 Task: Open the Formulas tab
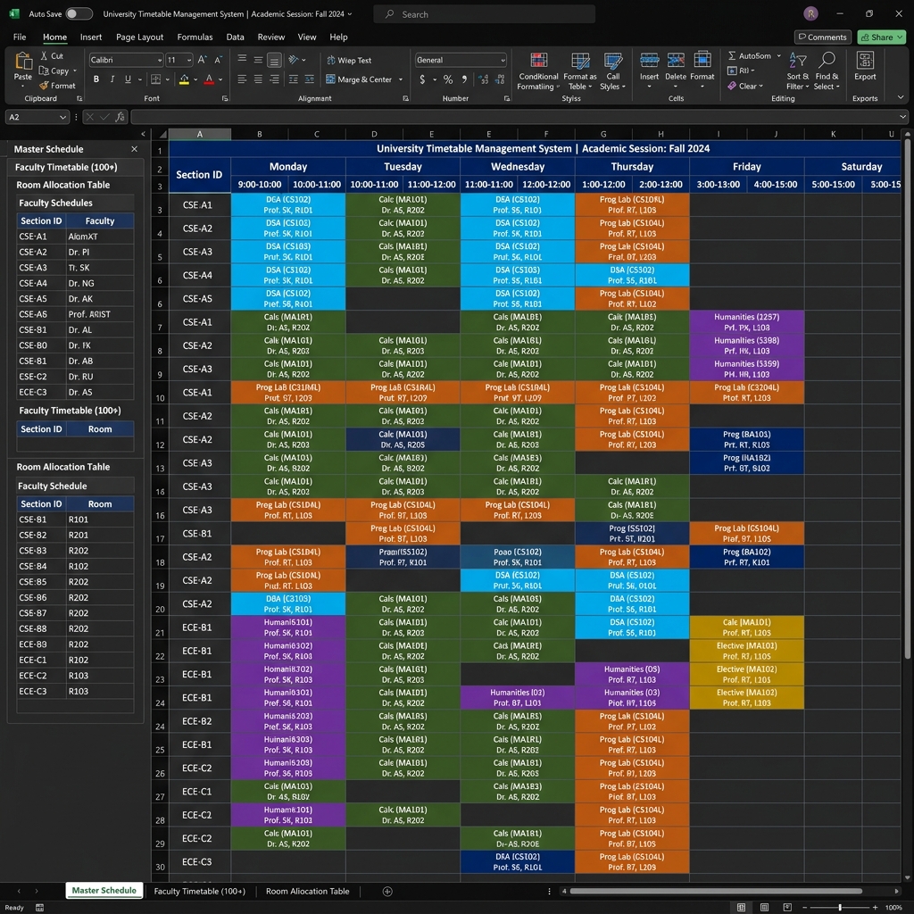click(x=195, y=37)
